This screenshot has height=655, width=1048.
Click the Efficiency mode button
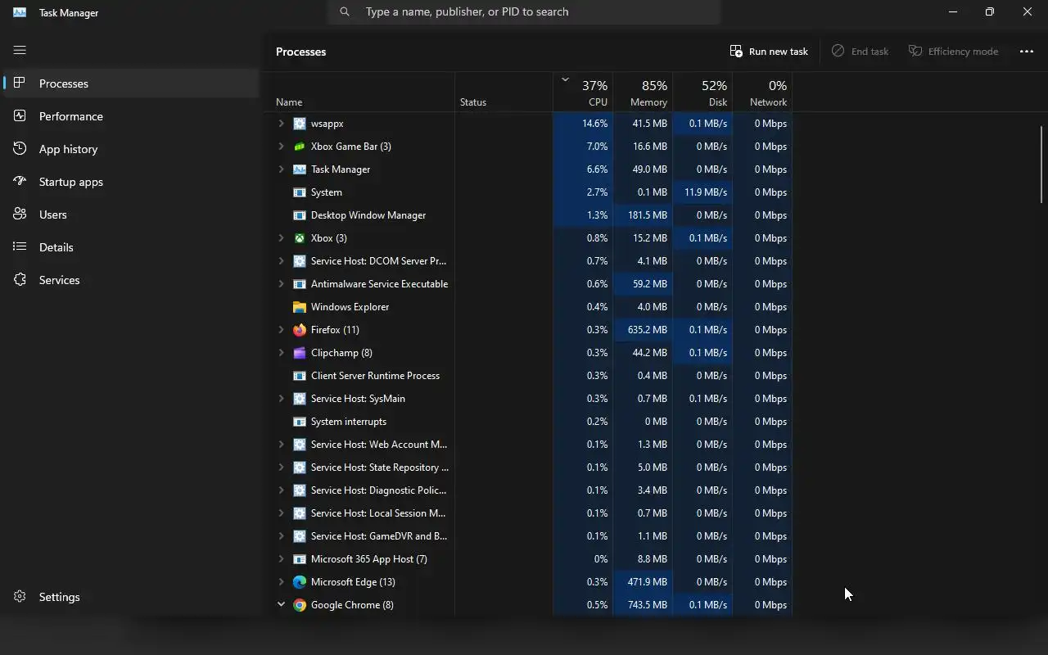[953, 51]
